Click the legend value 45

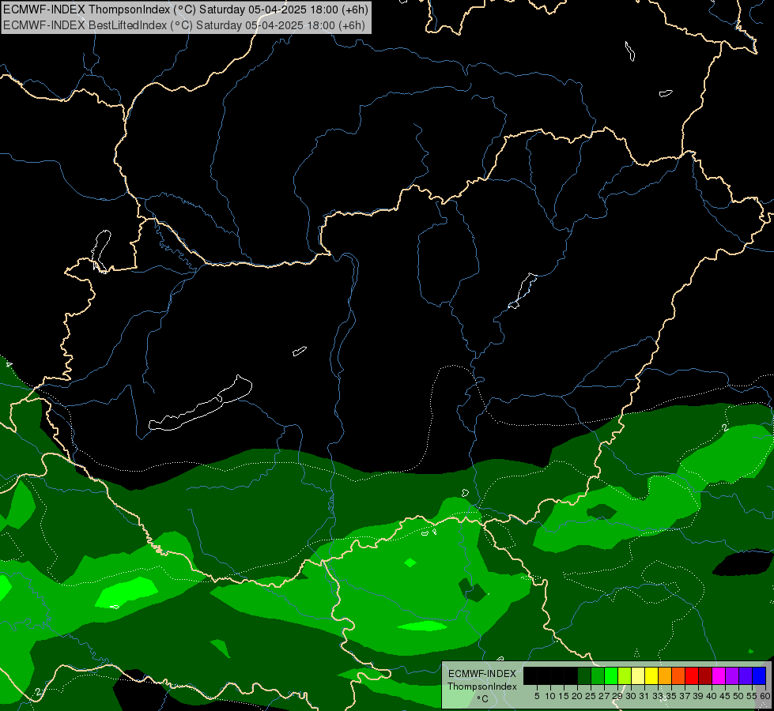(x=725, y=696)
